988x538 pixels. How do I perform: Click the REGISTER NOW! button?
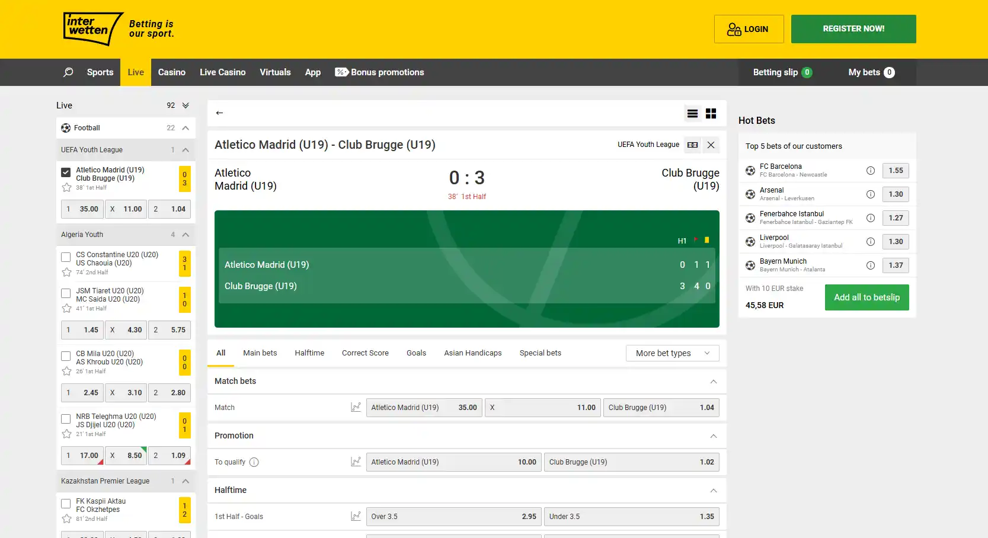click(853, 29)
